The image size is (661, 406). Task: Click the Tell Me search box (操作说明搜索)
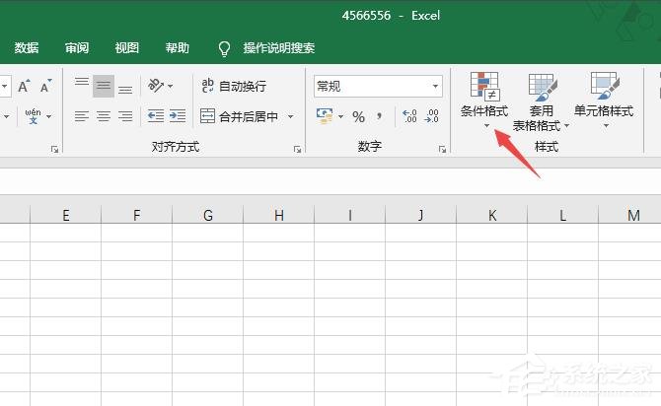click(279, 47)
